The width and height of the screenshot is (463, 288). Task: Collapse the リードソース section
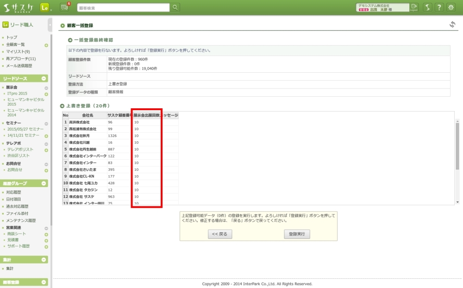click(x=44, y=79)
